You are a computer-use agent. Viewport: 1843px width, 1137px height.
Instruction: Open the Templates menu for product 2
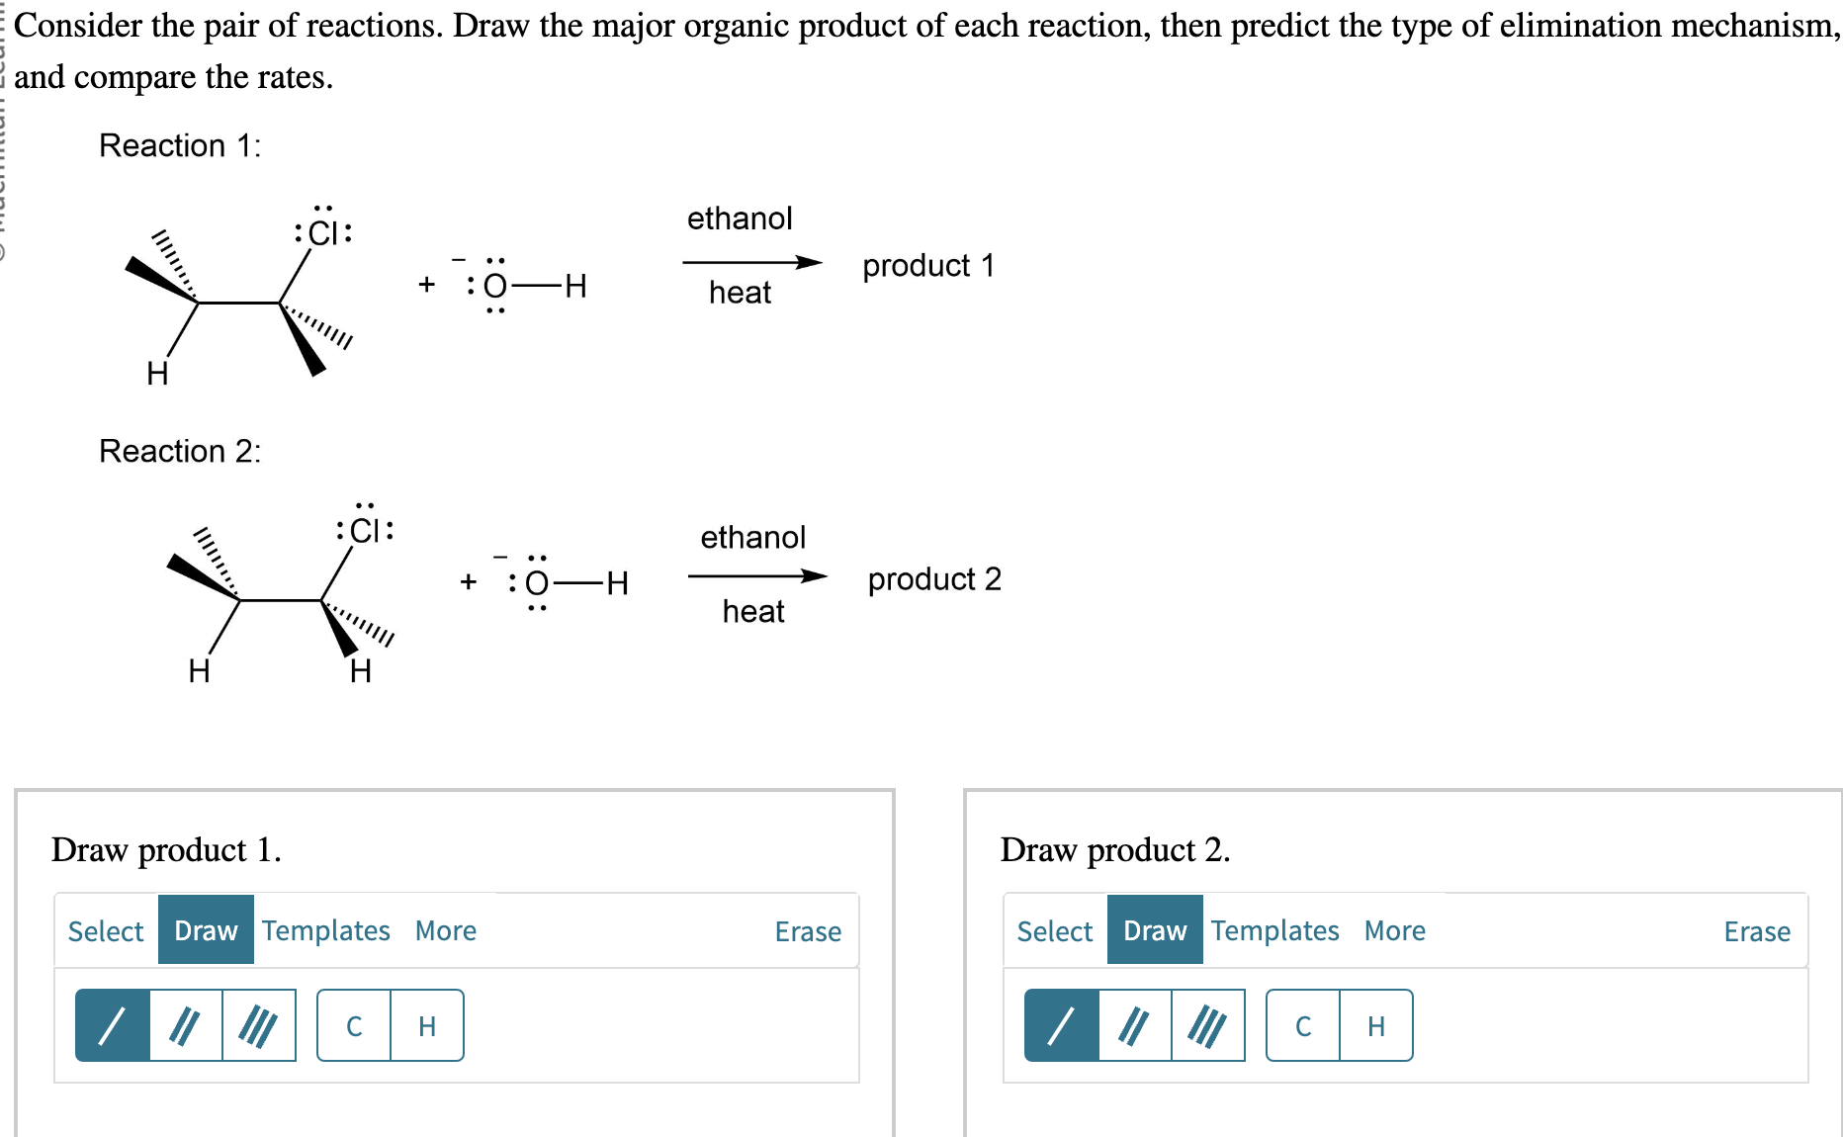[1274, 930]
